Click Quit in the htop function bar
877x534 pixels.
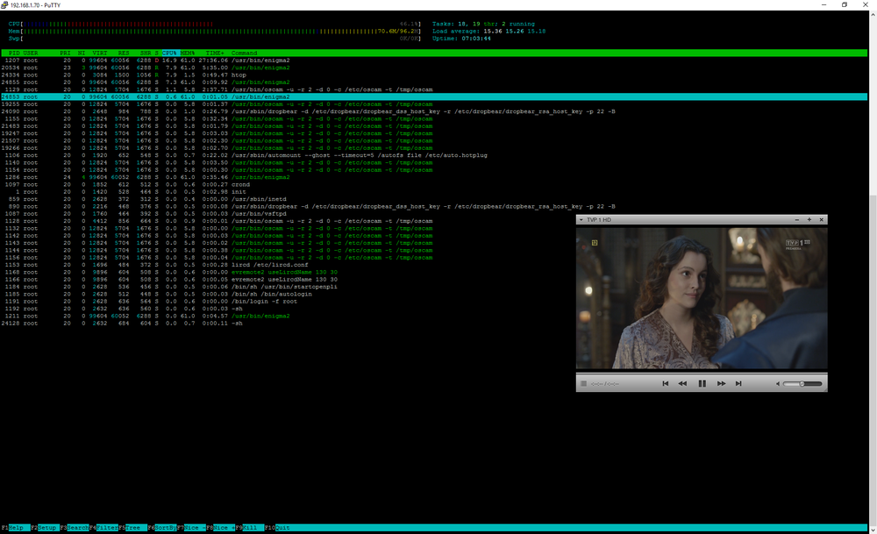click(x=282, y=528)
